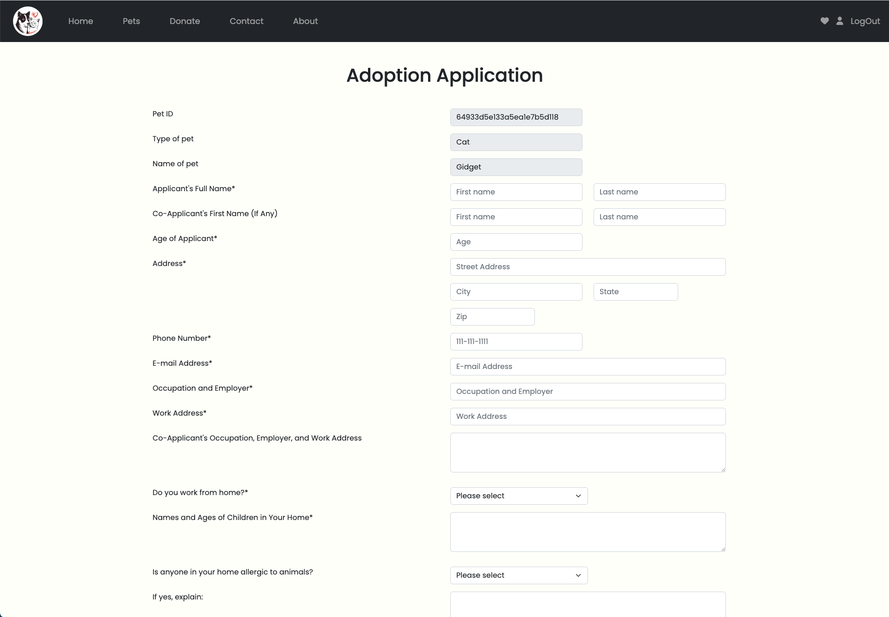Screen dimensions: 889x617
Task: Go to Home in the navbar
Action: [80, 21]
